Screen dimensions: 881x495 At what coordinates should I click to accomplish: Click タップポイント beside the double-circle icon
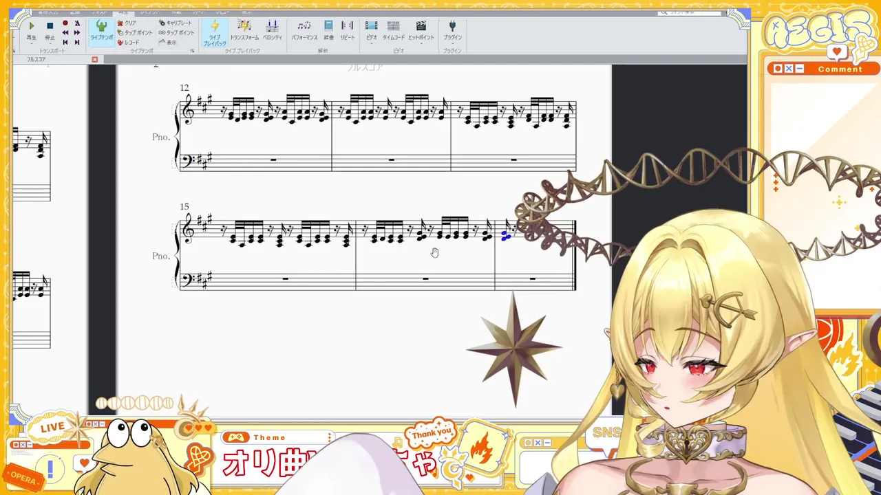pyautogui.click(x=176, y=32)
